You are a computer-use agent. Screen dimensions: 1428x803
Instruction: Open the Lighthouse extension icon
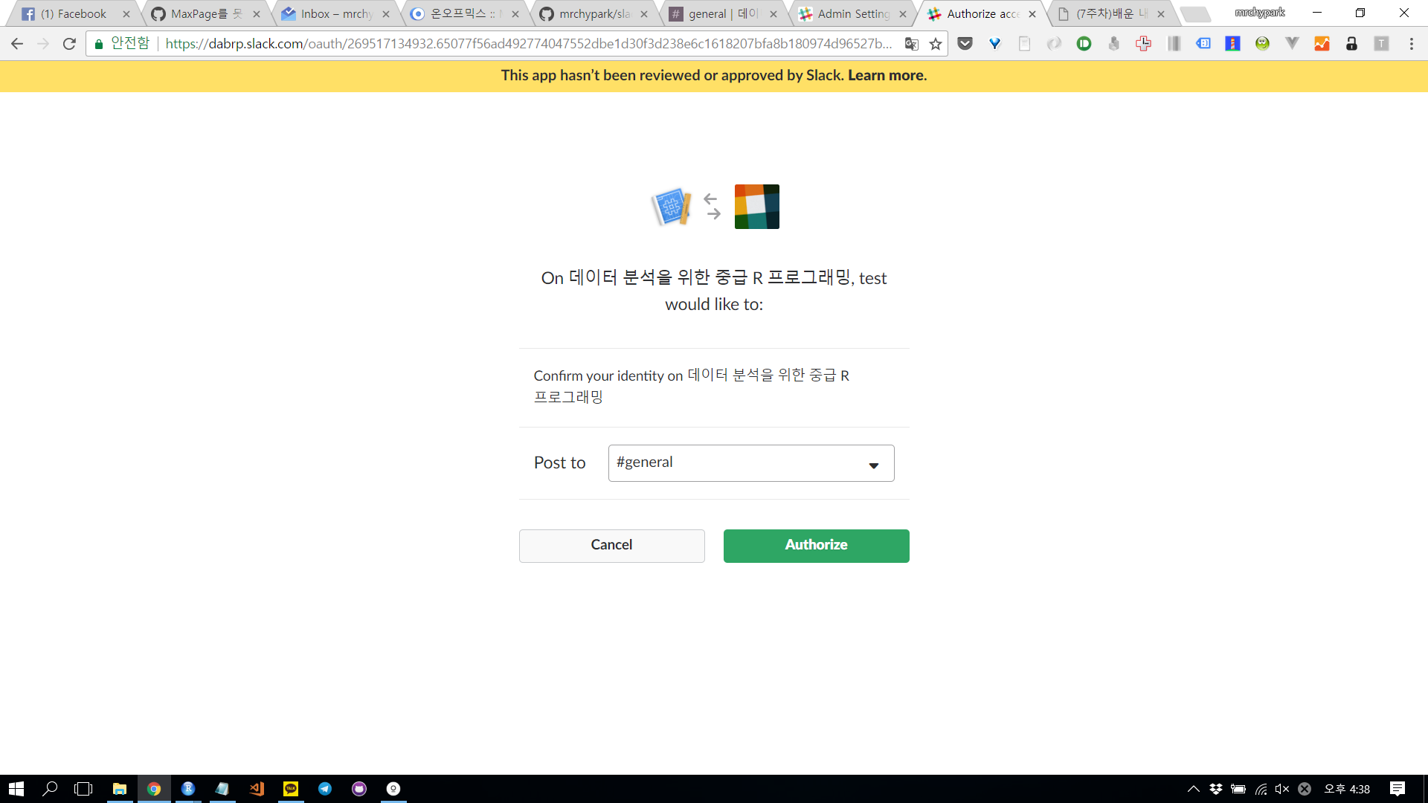tap(1232, 44)
